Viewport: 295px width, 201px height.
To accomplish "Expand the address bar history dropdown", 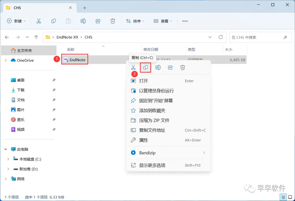I will [x=210, y=37].
